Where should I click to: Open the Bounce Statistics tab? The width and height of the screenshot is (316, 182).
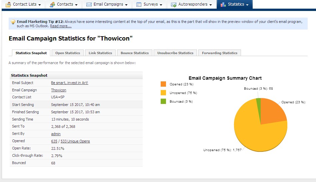(135, 53)
